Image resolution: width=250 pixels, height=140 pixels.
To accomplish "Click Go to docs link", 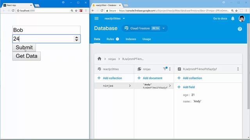I will 220,18.
